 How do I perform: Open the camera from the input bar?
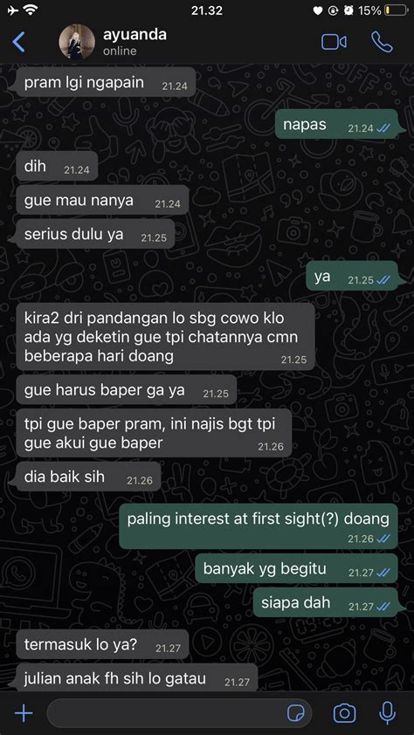tap(344, 713)
